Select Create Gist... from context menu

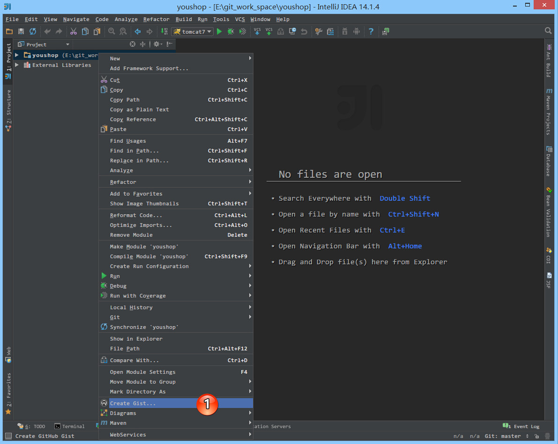[x=133, y=403]
